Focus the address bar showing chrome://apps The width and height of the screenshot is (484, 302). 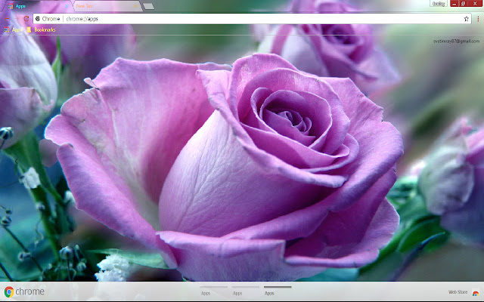click(252, 19)
